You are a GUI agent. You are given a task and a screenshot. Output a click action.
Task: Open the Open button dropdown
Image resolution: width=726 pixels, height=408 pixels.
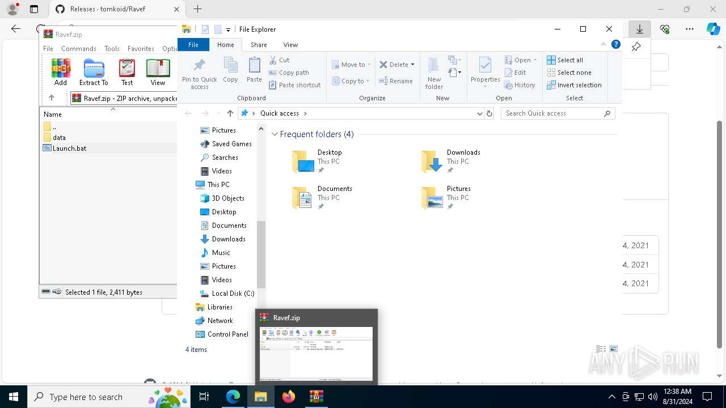535,60
